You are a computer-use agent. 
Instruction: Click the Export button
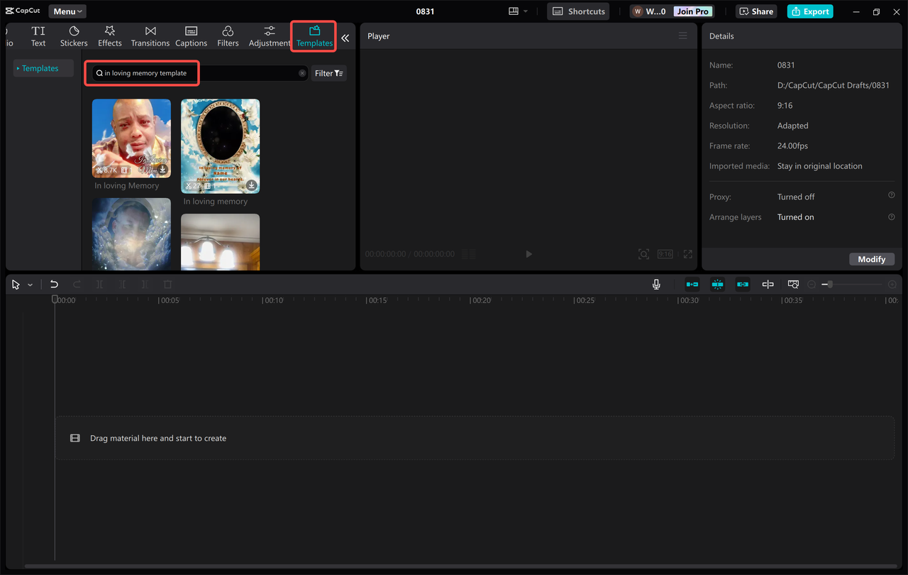pyautogui.click(x=809, y=11)
